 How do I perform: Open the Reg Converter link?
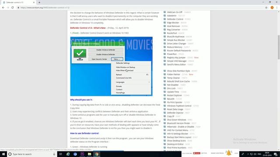coord(174,30)
